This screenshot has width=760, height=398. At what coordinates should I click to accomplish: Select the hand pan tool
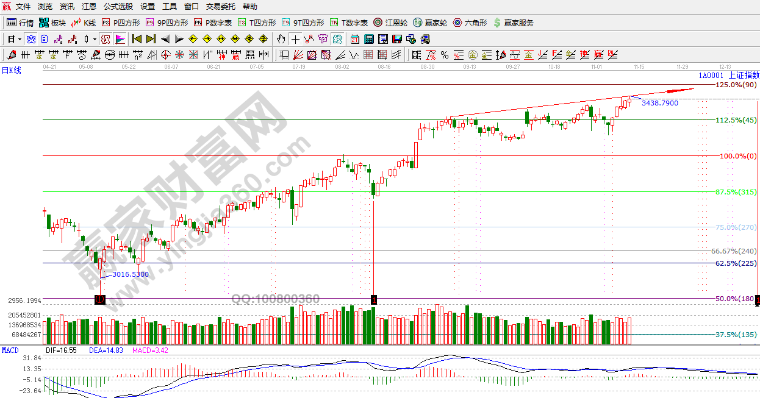[x=281, y=39]
